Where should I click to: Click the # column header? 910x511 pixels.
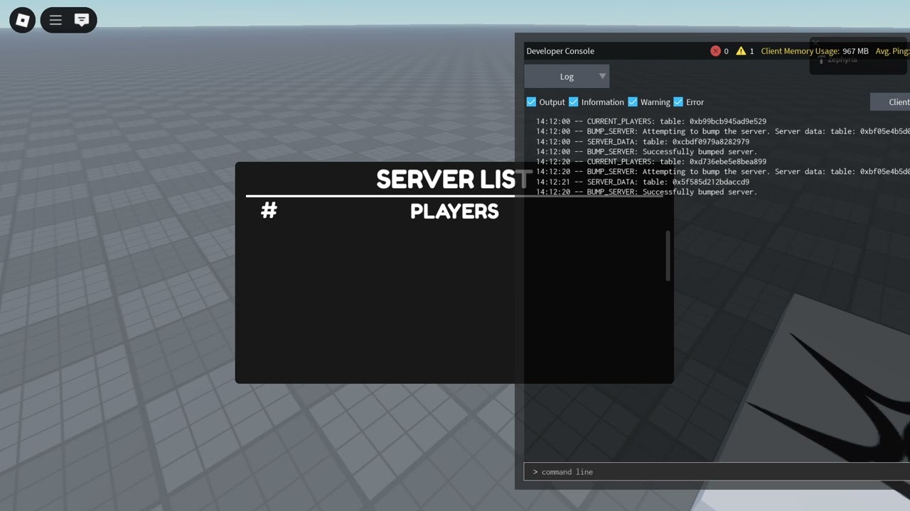click(269, 211)
